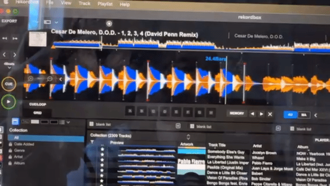Open the Artist category in the sidebar
This screenshot has width=330, height=186.
18,157
